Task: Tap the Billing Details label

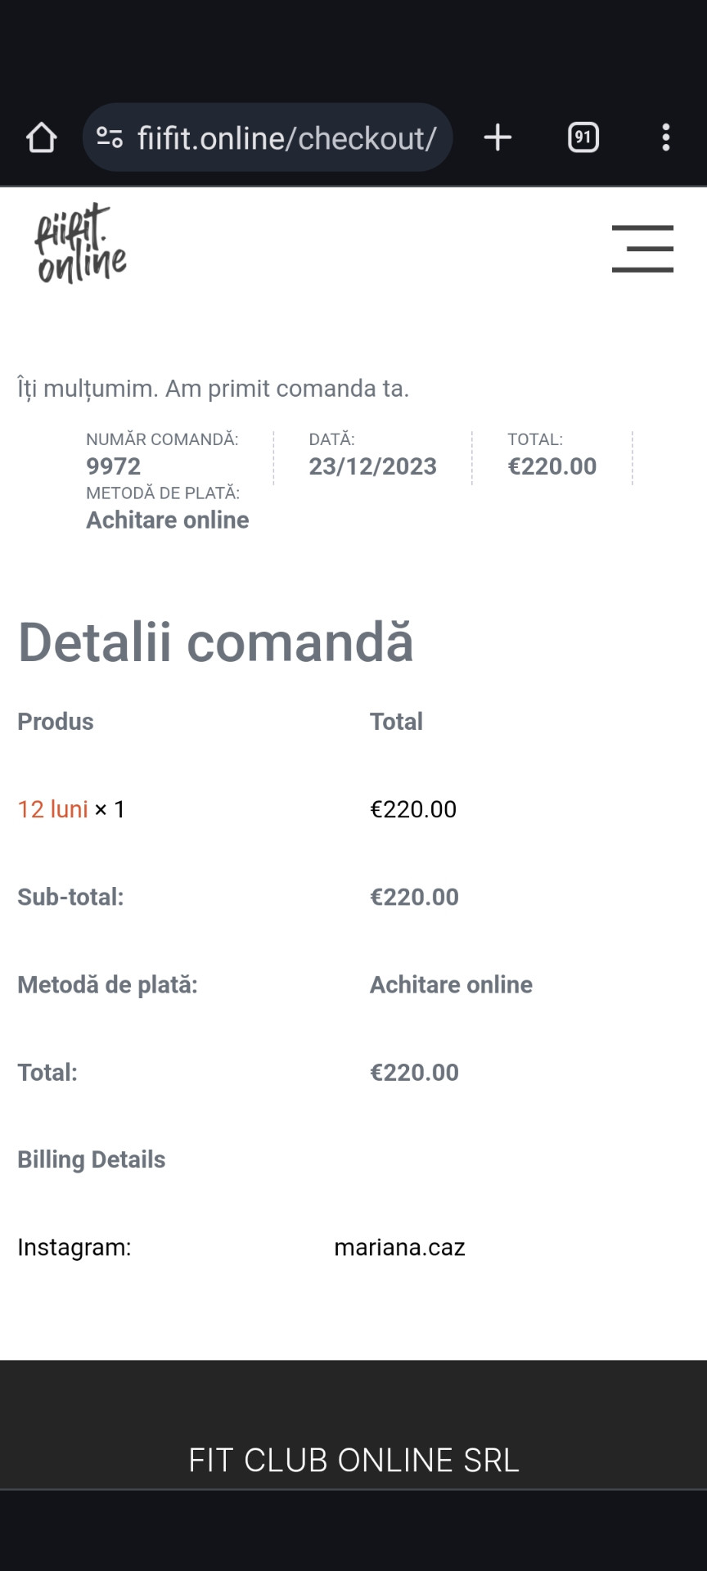Action: pos(92,1159)
